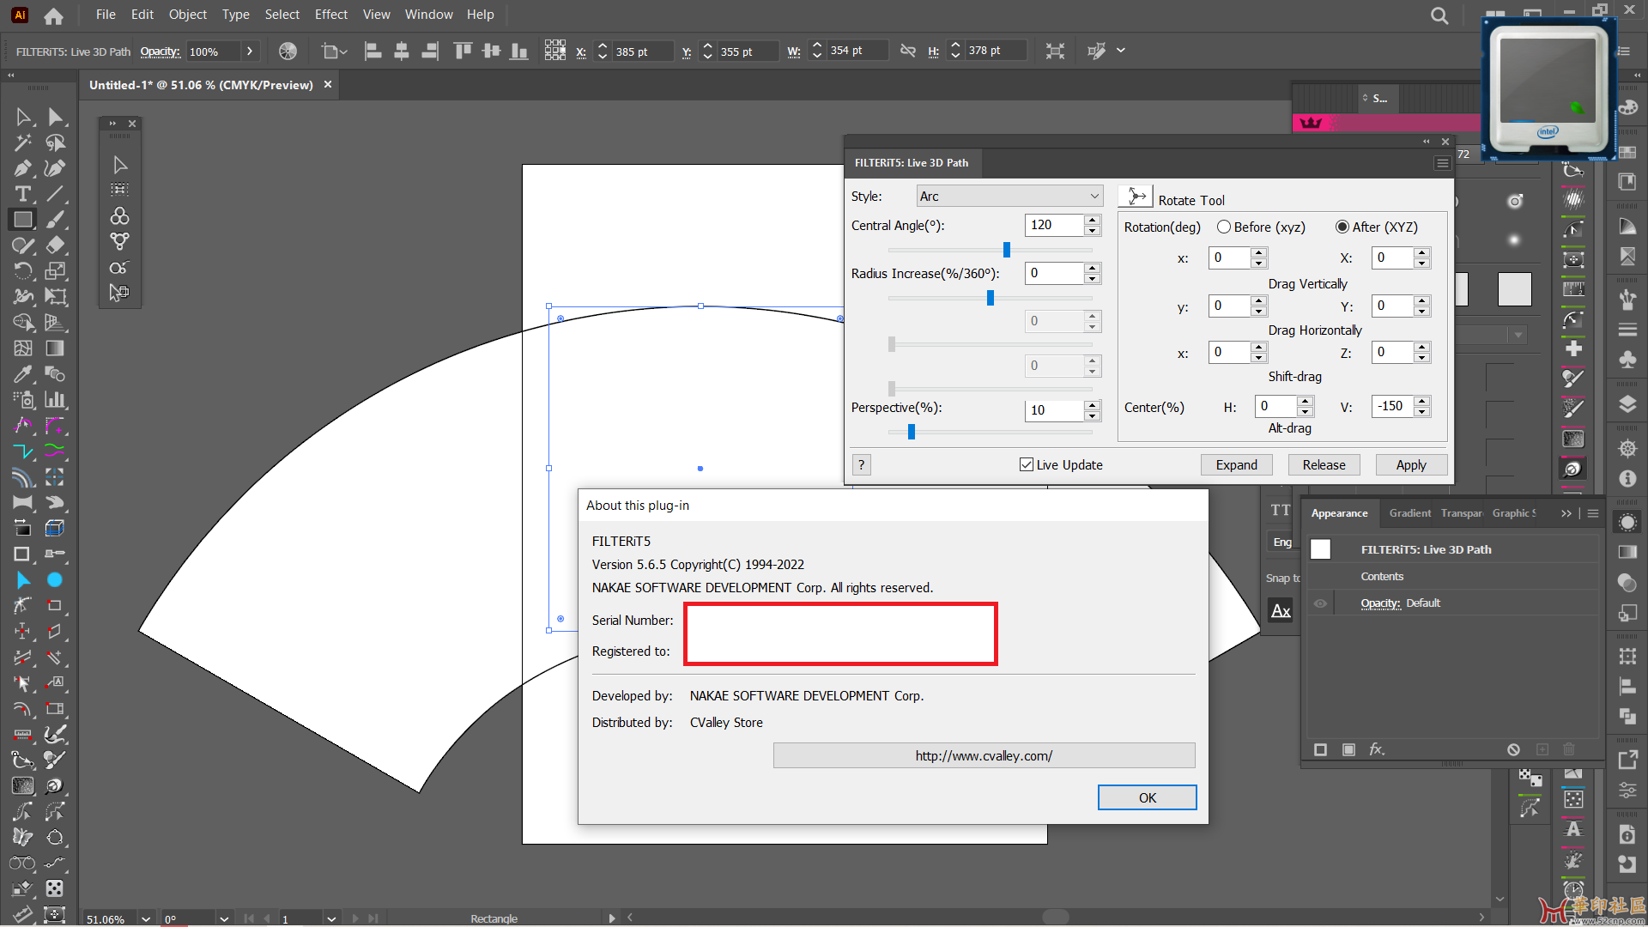Open the File menu
This screenshot has width=1648, height=927.
pos(106,15)
